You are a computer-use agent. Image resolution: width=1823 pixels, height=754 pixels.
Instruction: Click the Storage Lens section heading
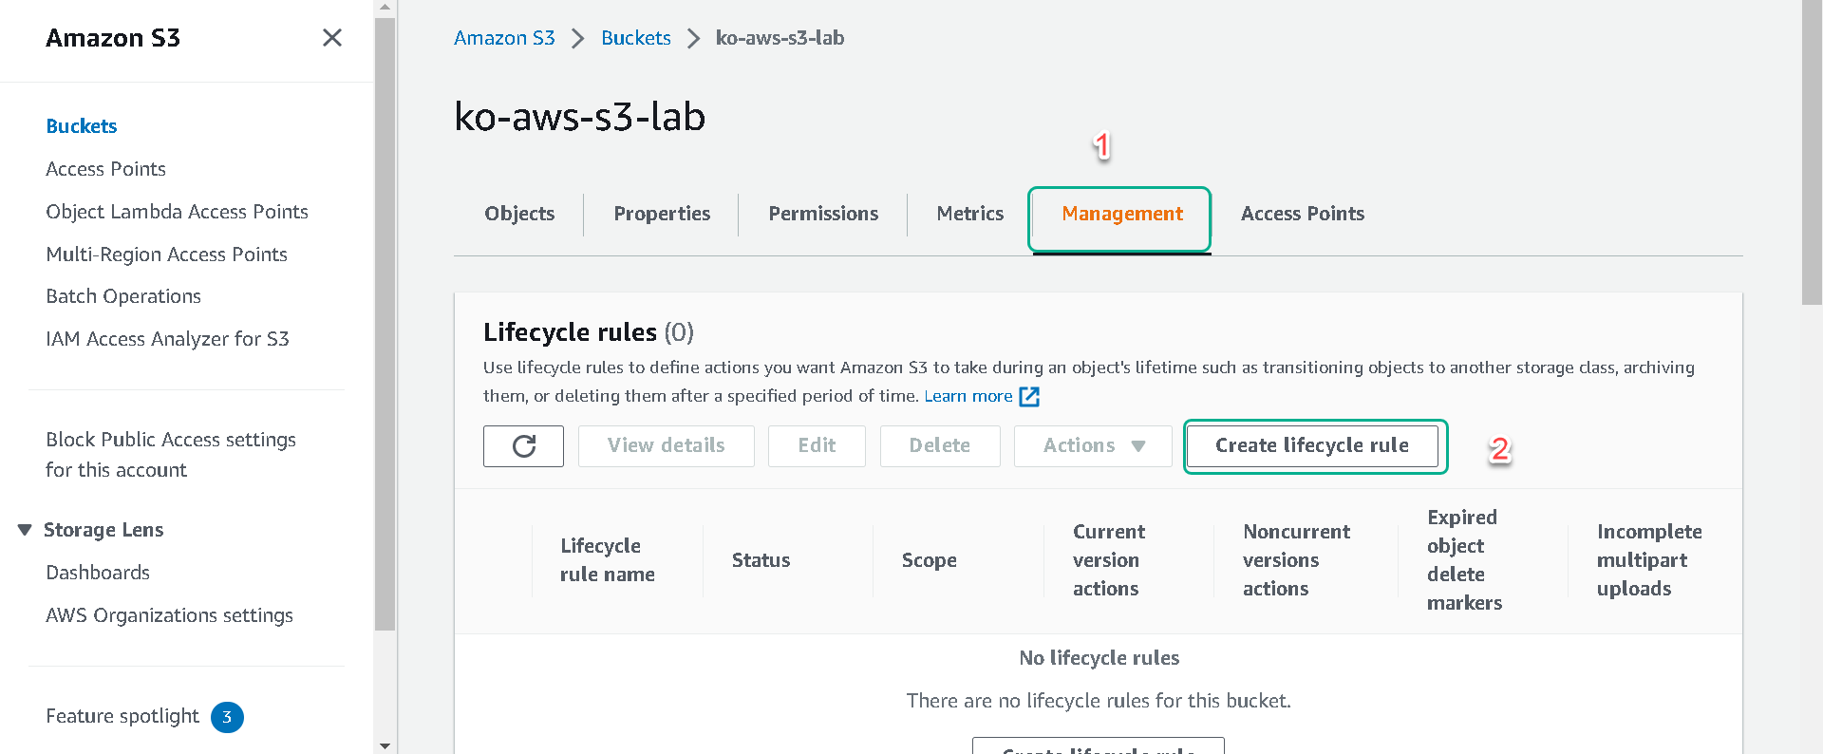tap(103, 530)
